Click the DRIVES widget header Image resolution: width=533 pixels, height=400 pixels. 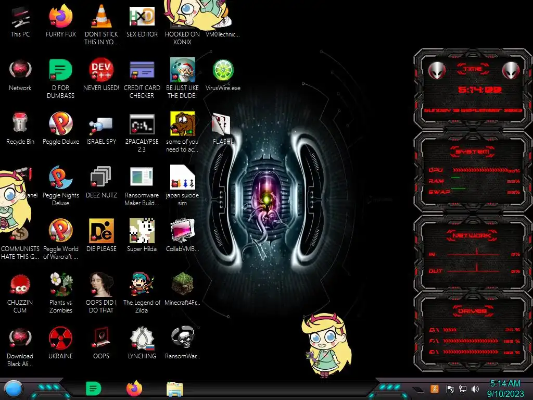pos(473,310)
